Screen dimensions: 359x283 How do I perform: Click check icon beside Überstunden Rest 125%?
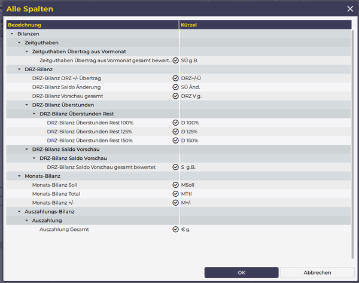point(176,132)
